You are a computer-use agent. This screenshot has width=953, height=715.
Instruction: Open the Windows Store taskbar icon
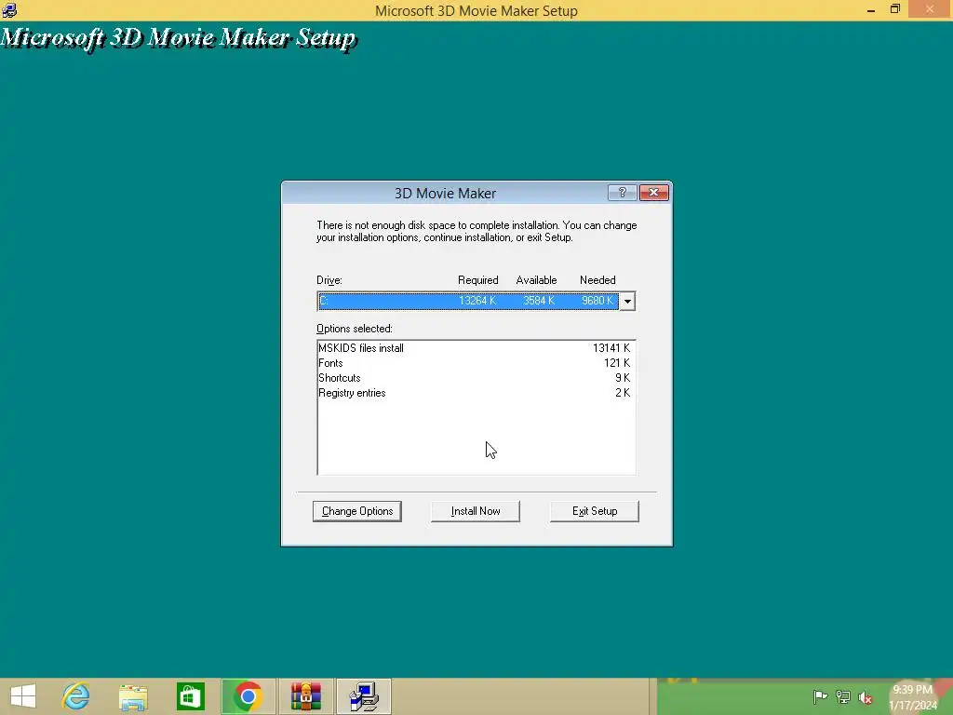pos(190,696)
